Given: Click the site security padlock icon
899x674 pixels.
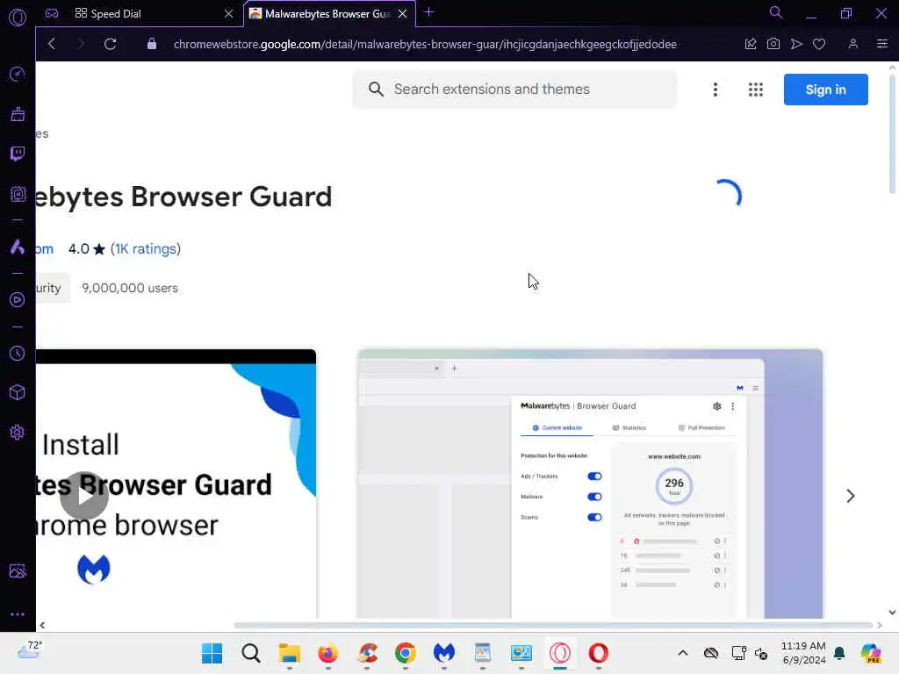Looking at the screenshot, I should 151,44.
